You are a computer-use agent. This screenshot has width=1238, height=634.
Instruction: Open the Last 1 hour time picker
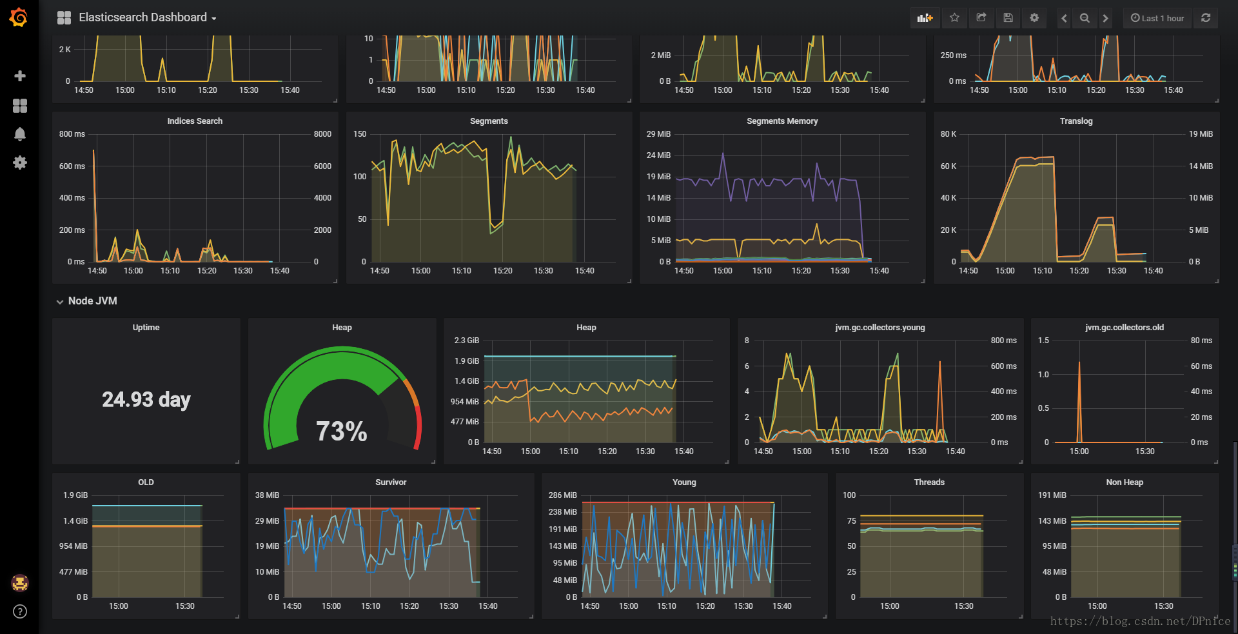coord(1157,18)
